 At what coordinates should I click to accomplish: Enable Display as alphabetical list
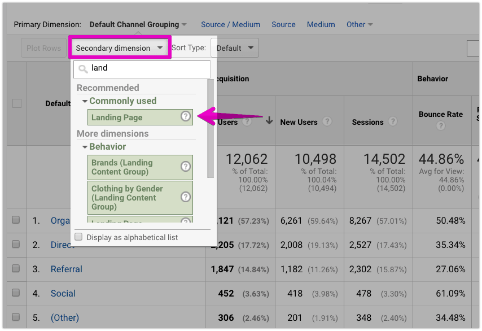click(78, 237)
